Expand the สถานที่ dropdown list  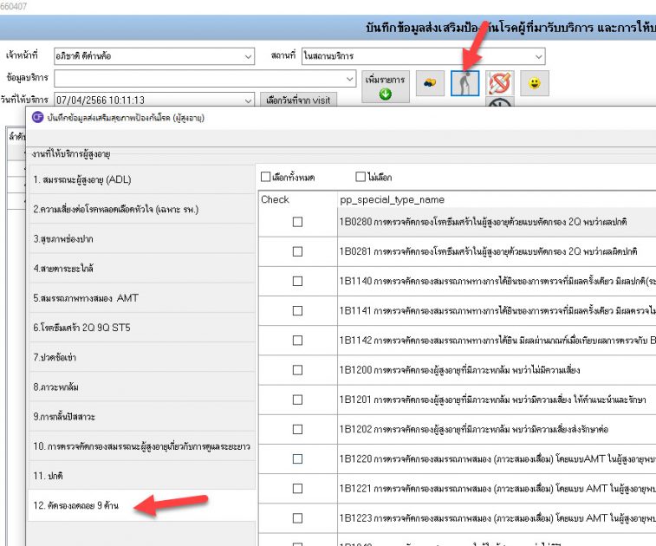538,57
